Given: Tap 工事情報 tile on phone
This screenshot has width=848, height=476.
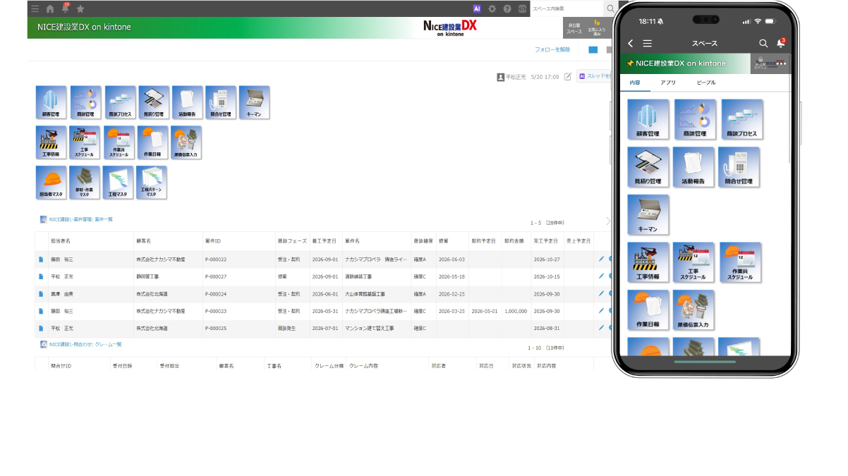Looking at the screenshot, I should [648, 262].
